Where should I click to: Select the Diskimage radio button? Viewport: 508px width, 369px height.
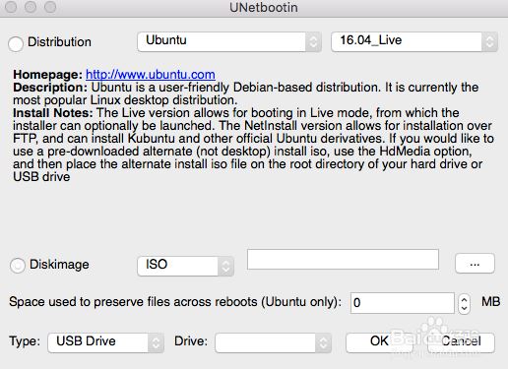pyautogui.click(x=18, y=265)
